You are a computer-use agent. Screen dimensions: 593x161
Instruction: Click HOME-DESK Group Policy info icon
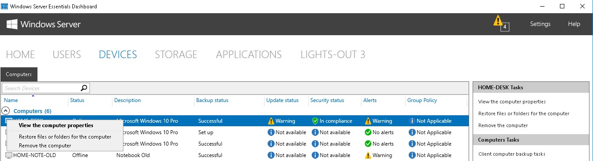coord(412,121)
